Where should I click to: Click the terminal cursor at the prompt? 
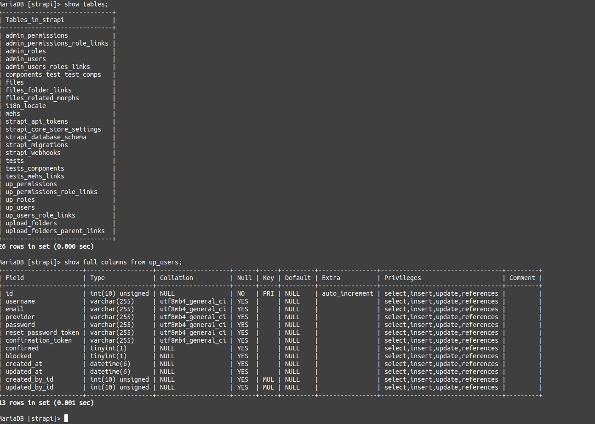pos(66,418)
